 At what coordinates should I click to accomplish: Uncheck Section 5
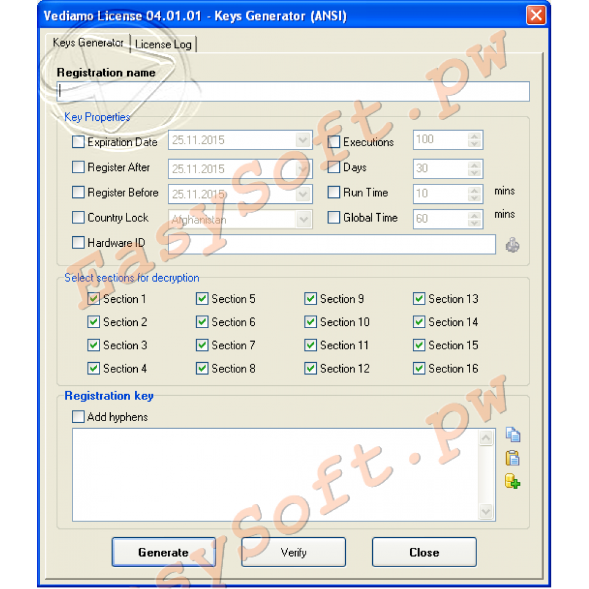point(202,299)
